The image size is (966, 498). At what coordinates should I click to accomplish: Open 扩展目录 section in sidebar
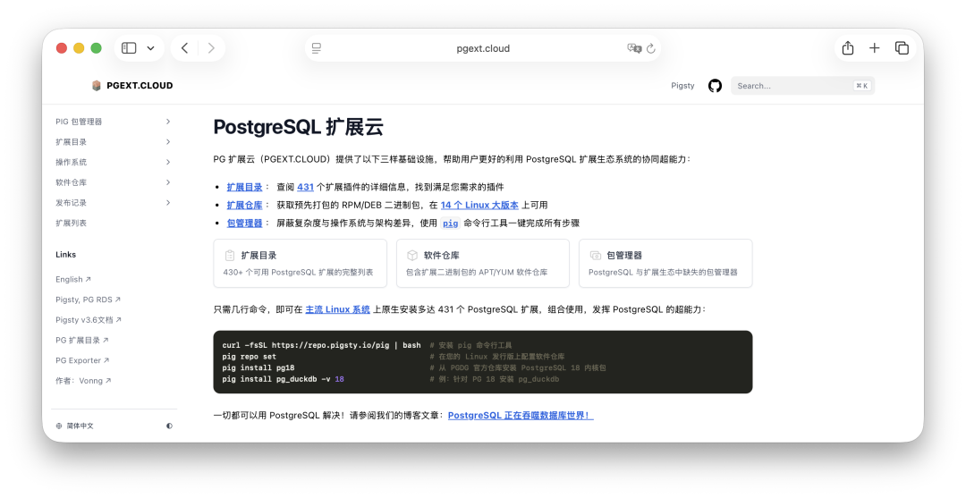[71, 141]
